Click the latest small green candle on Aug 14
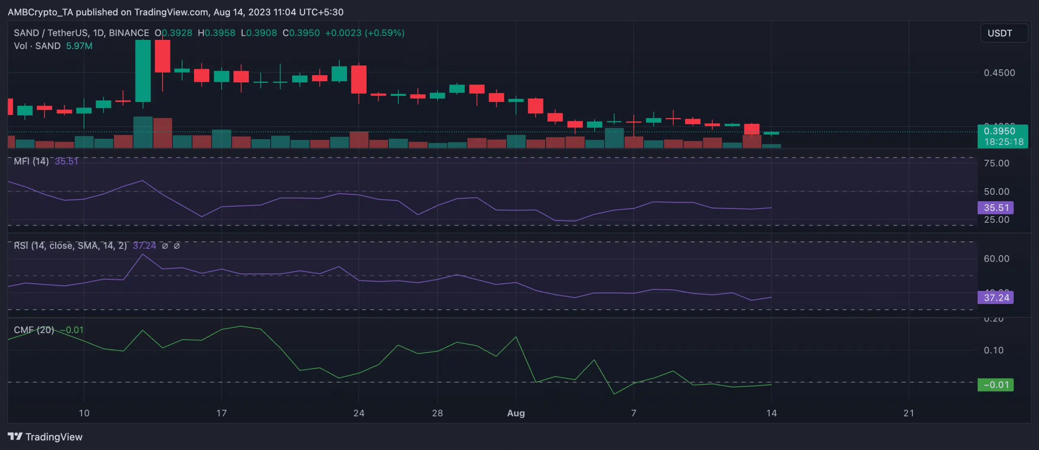Viewport: 1039px width, 450px height. point(771,133)
